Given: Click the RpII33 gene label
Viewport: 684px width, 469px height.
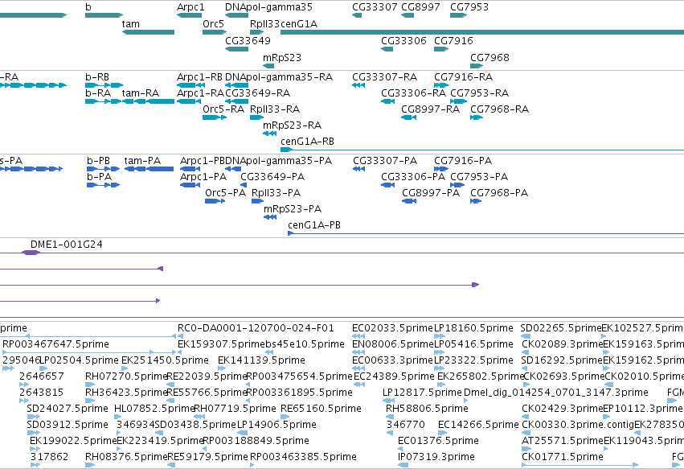Looking at the screenshot, I should 264,24.
